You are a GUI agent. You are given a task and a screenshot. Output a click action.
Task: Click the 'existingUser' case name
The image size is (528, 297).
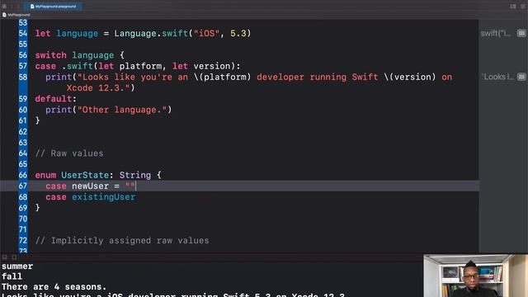click(103, 197)
